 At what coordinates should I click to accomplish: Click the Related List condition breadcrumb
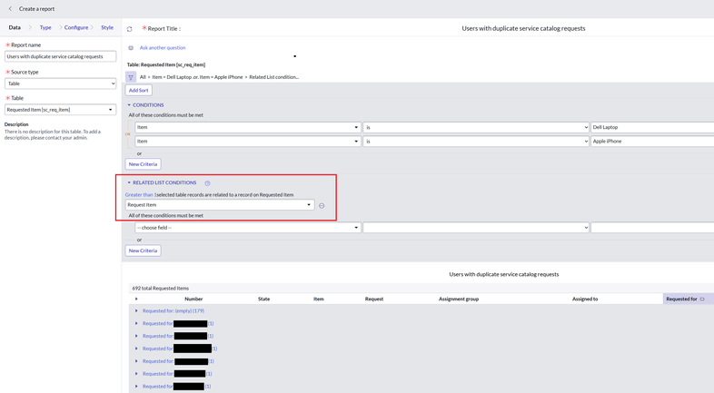tap(273, 77)
